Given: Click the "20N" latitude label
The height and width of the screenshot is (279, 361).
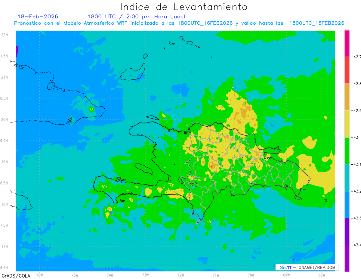Looking at the screenshot, I should (x=5, y=119).
